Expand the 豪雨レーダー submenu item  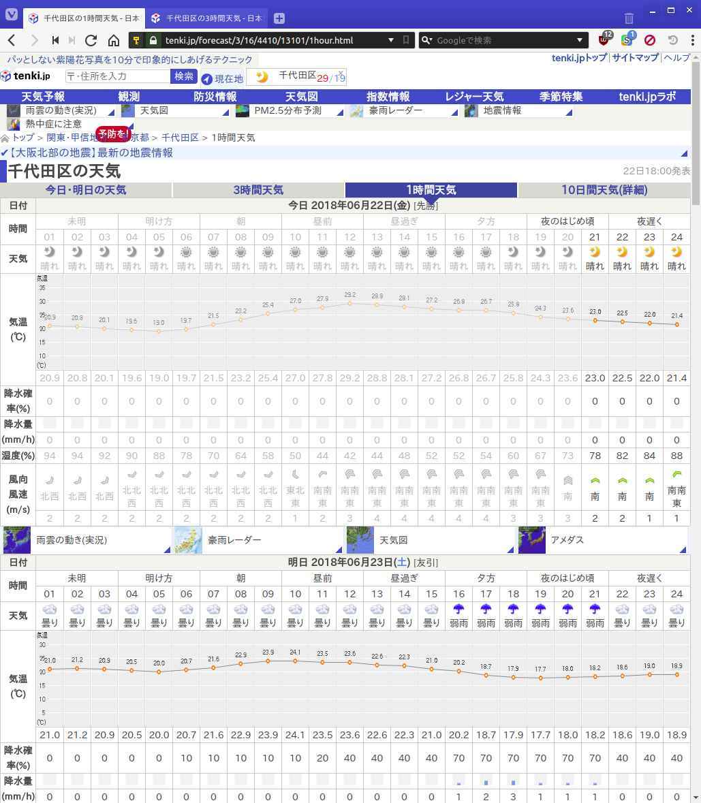(x=454, y=112)
